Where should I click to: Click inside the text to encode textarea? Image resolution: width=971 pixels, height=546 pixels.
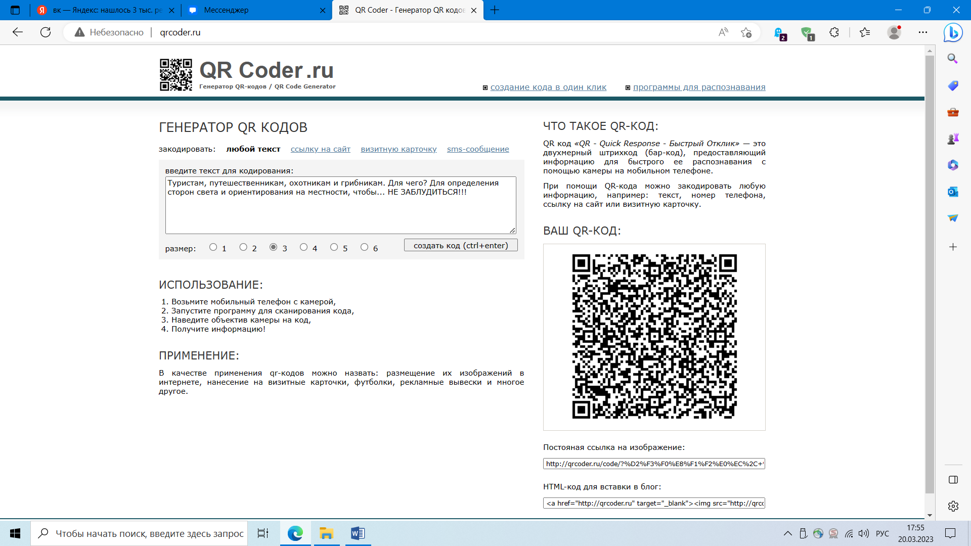(x=340, y=205)
